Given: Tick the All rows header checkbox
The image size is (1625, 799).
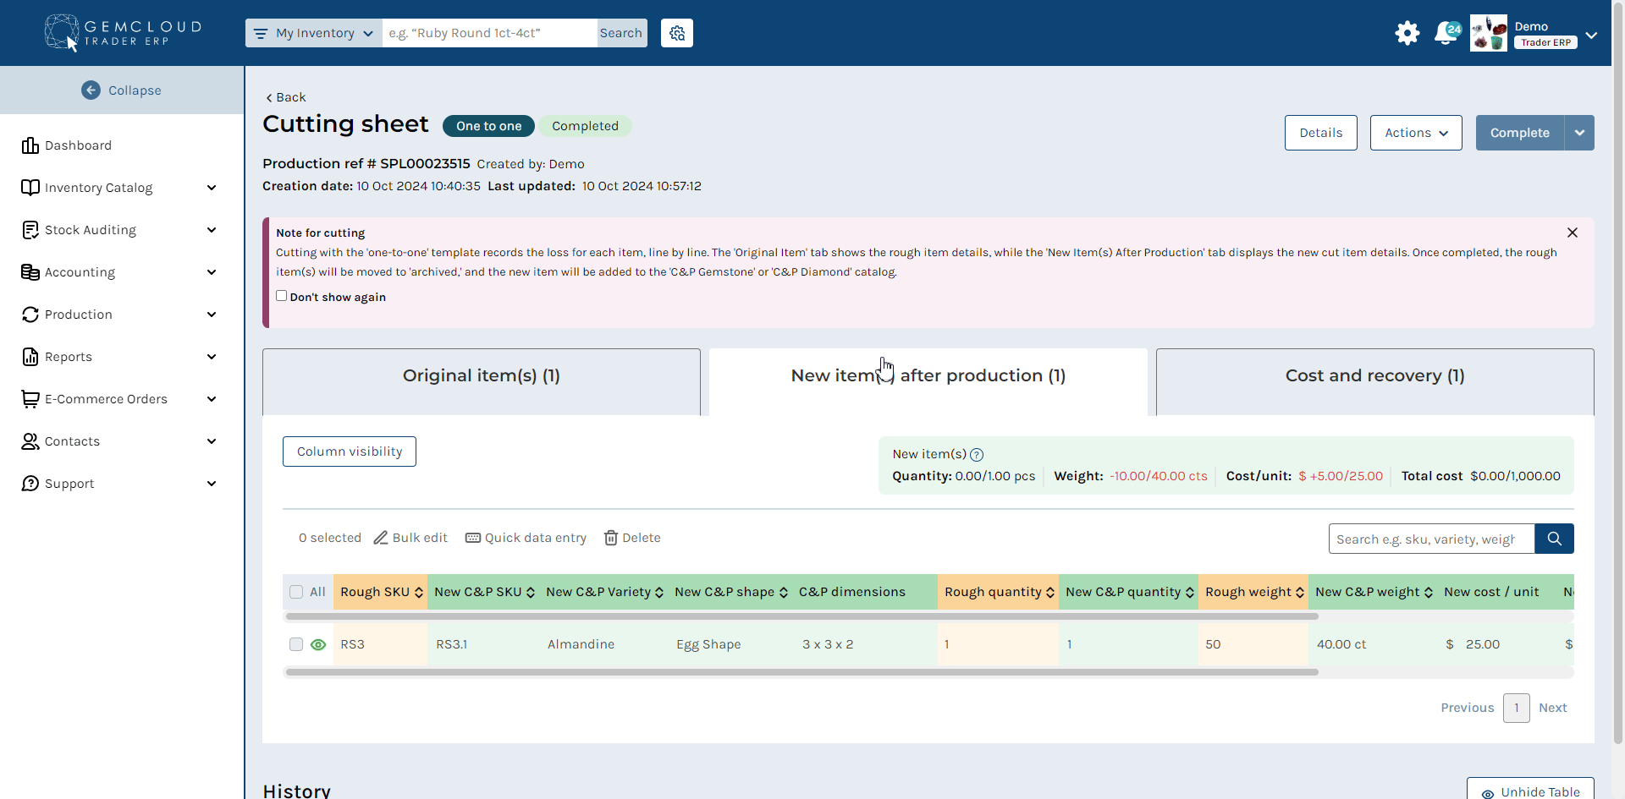Looking at the screenshot, I should (x=296, y=592).
